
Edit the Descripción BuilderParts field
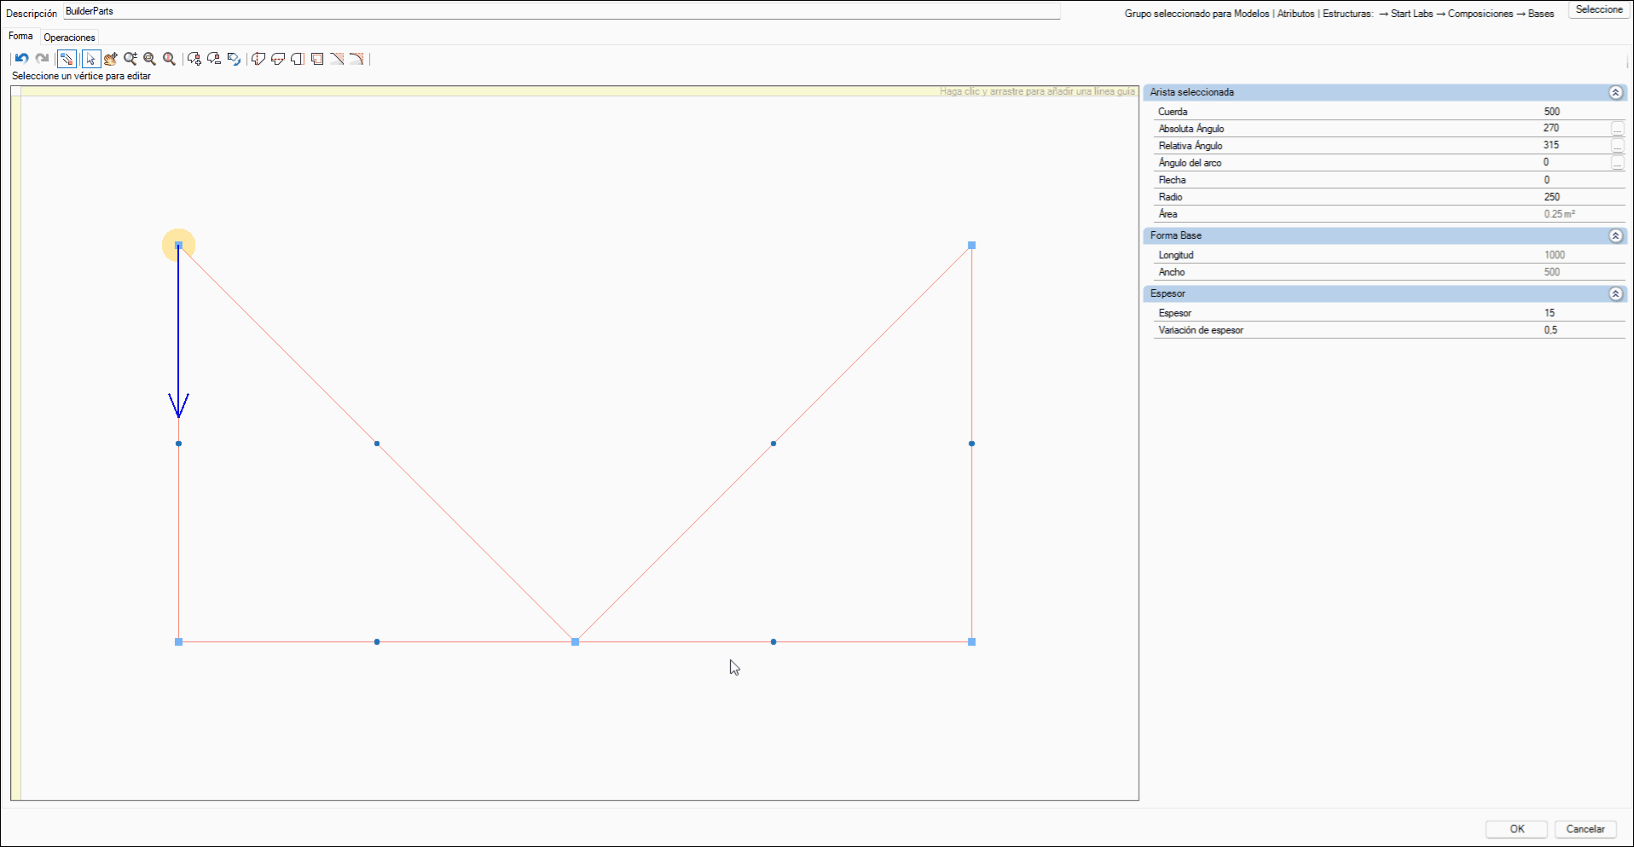tap(561, 11)
